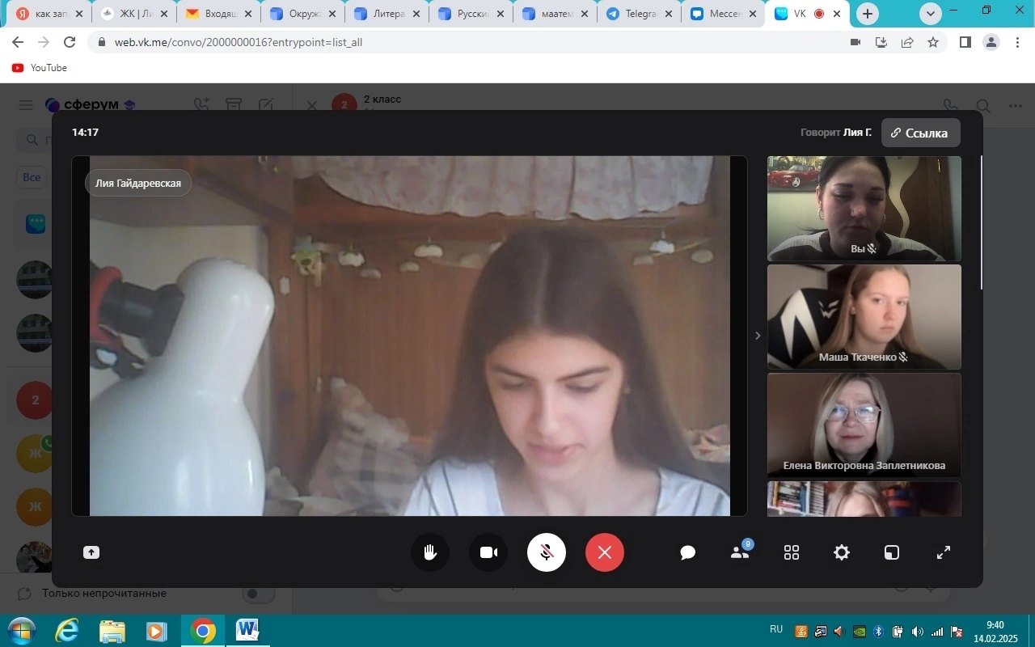The image size is (1035, 647).
Task: Open camera permission icon in address bar
Action: 855,42
